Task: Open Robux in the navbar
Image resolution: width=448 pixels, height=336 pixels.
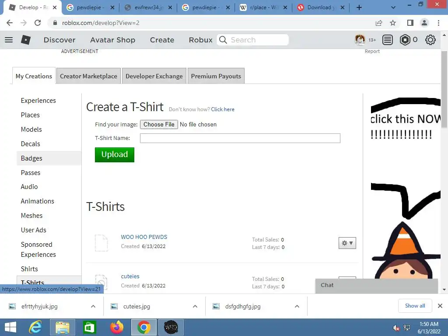Action: click(200, 40)
